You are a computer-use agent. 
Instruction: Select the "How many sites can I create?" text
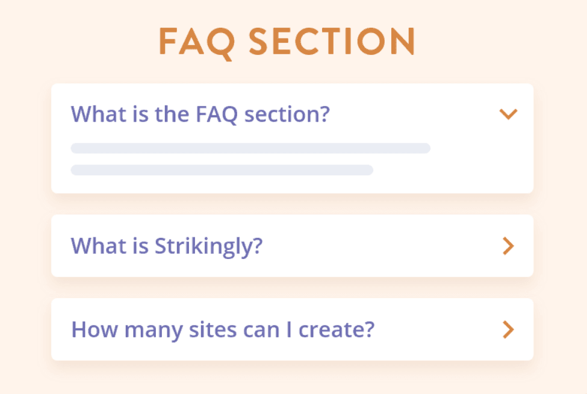click(223, 330)
